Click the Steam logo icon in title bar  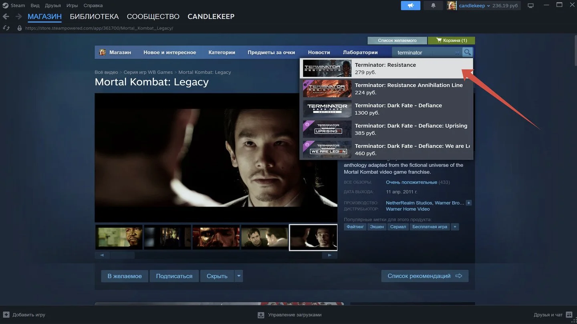(5, 6)
